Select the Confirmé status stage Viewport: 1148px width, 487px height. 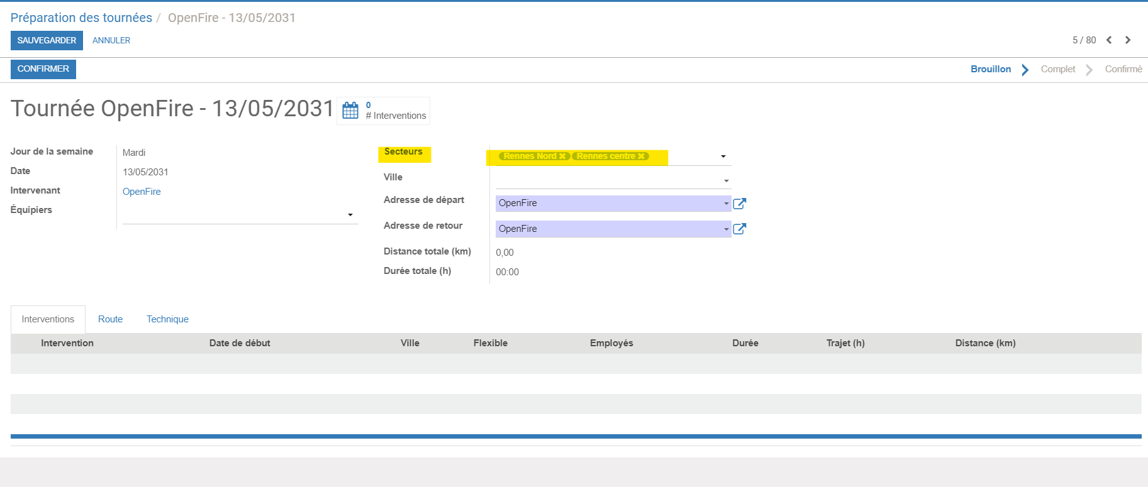pyautogui.click(x=1123, y=69)
